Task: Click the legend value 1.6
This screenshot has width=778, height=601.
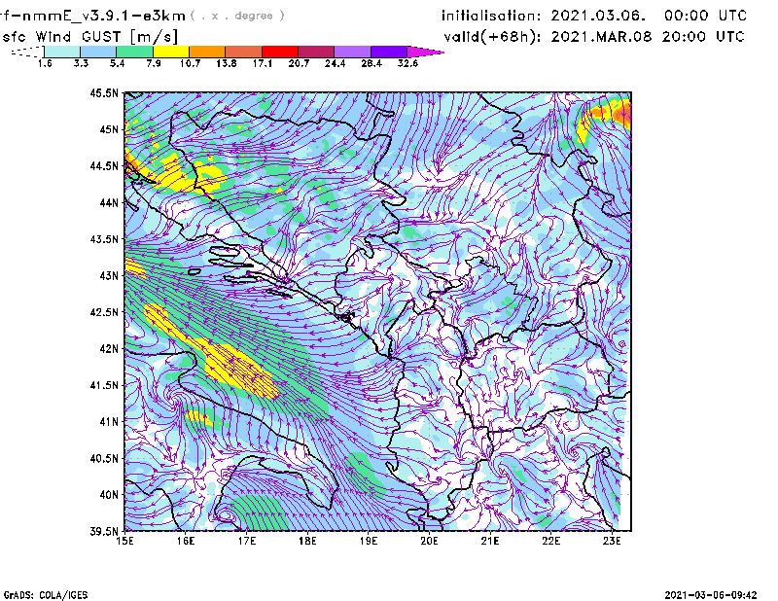Action: pos(45,63)
